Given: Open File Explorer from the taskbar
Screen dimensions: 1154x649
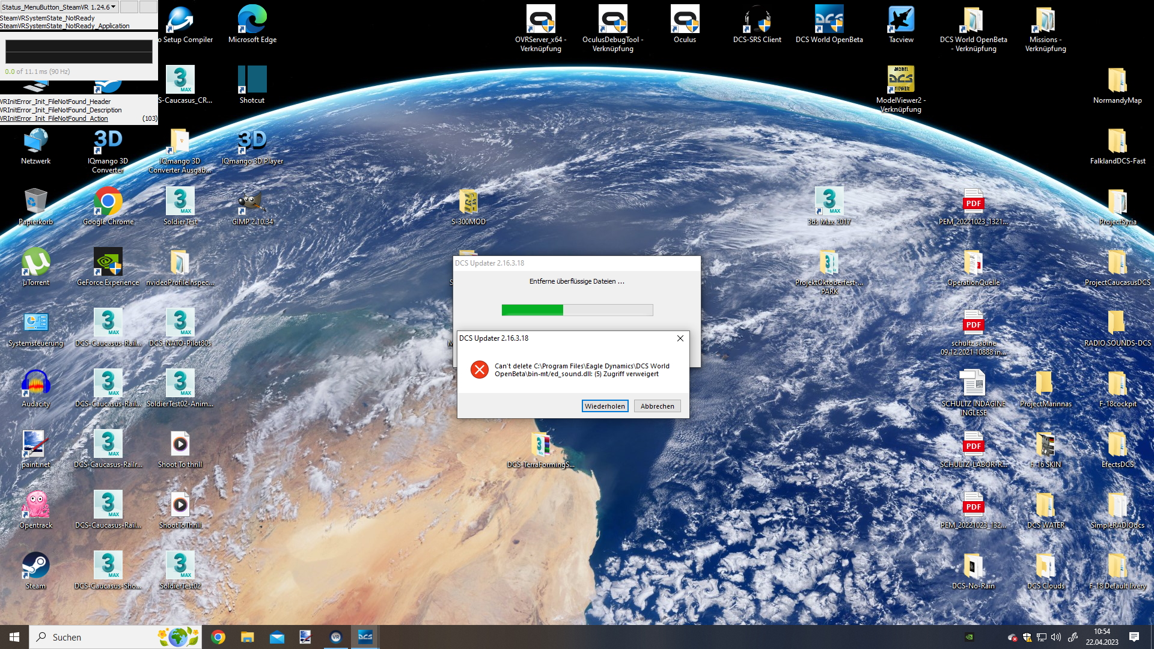Looking at the screenshot, I should [x=247, y=637].
